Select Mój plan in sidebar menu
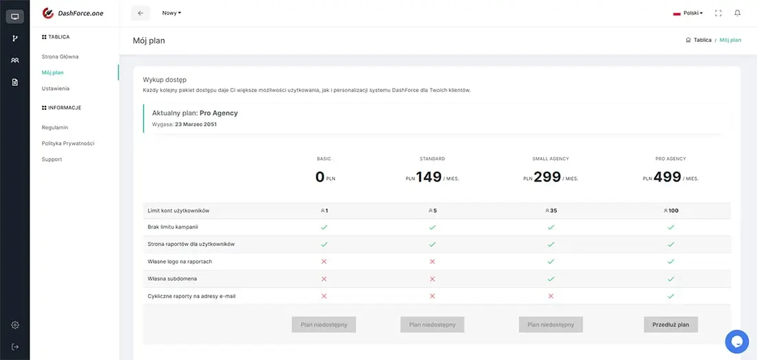This screenshot has height=360, width=757. [52, 72]
